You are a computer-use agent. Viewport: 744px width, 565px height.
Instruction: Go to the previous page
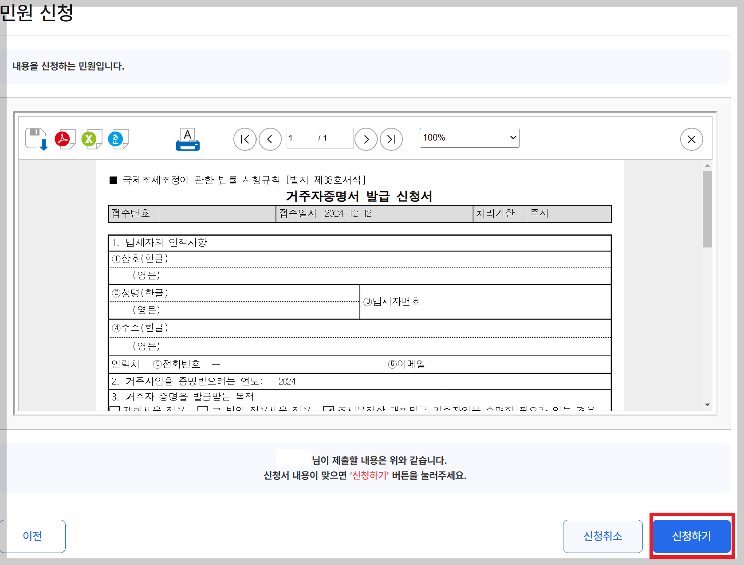(x=270, y=139)
